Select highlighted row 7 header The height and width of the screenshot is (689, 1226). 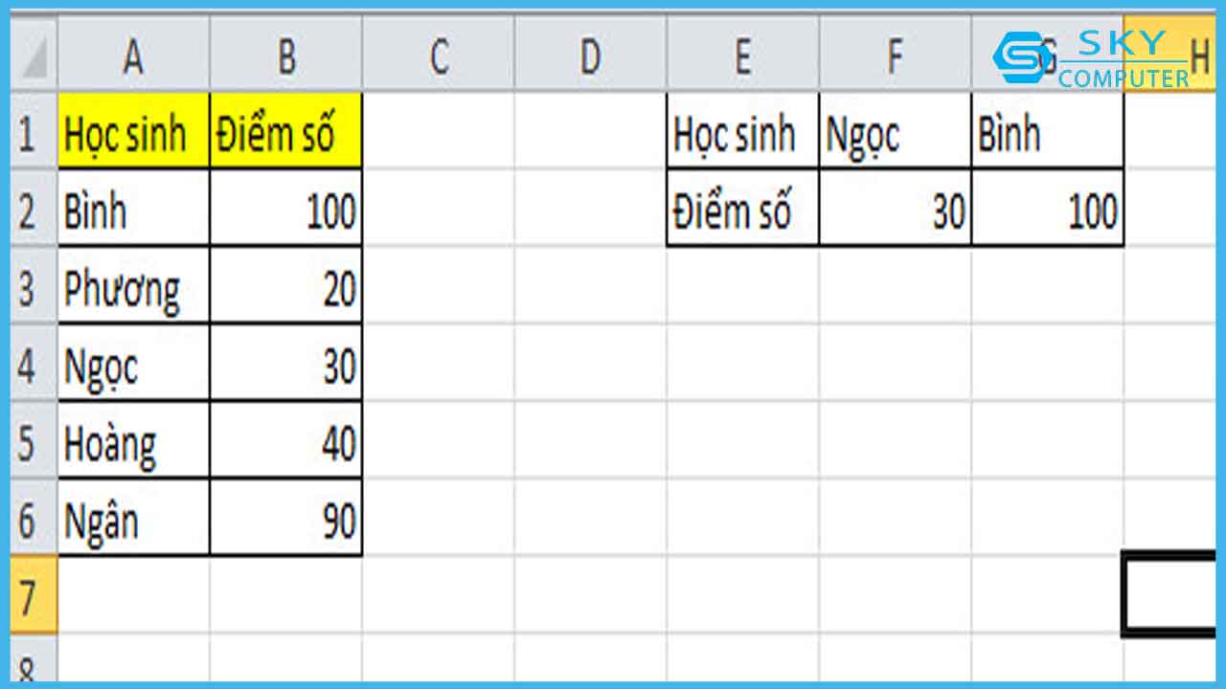34,595
